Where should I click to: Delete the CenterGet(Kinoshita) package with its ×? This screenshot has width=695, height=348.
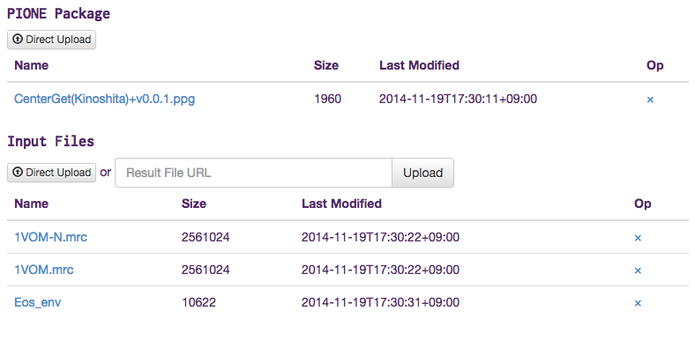(x=650, y=100)
